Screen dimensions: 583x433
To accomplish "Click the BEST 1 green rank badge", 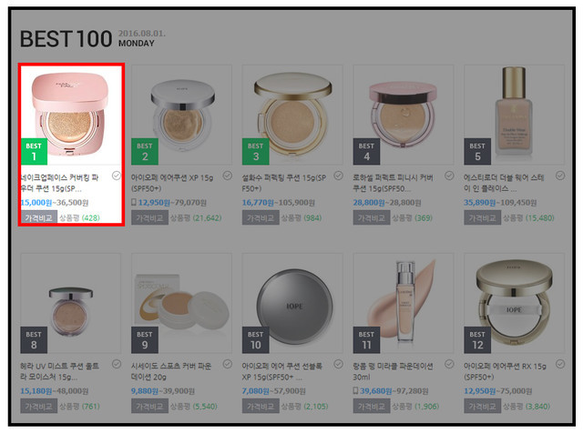I will (34, 152).
